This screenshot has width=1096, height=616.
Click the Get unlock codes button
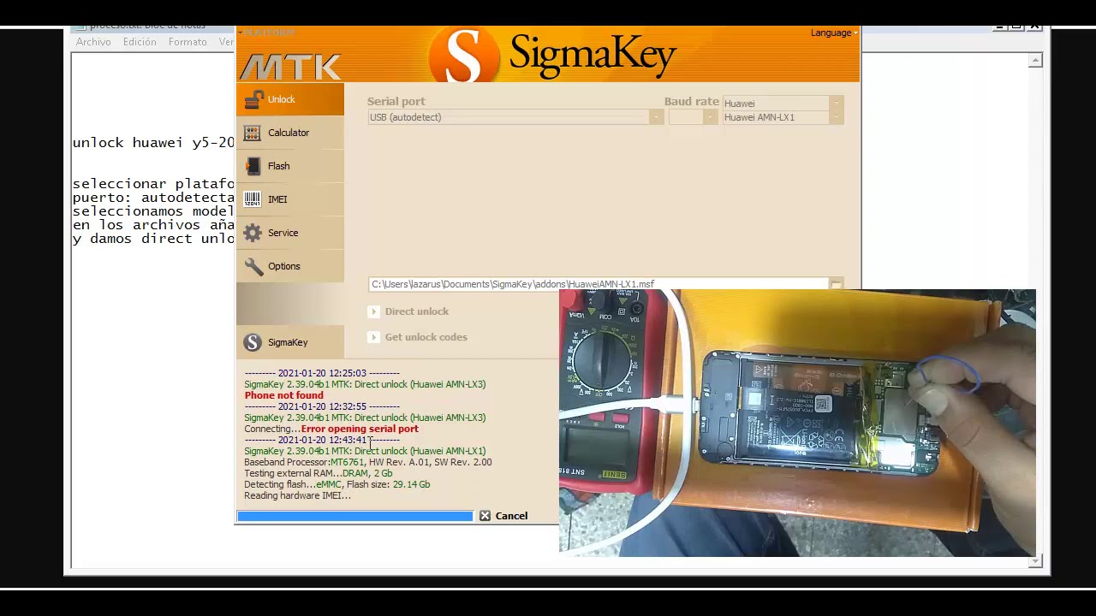tap(426, 337)
